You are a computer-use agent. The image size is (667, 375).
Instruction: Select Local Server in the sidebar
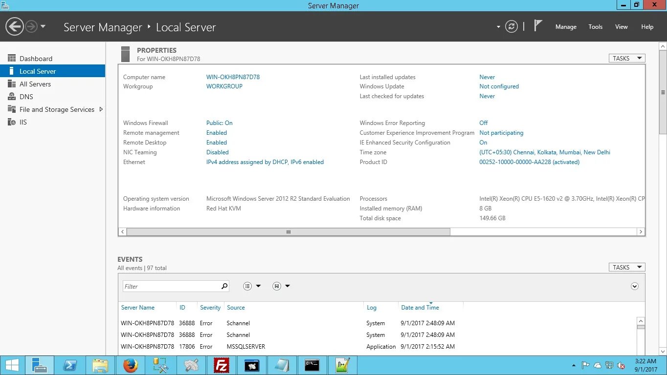click(x=53, y=71)
